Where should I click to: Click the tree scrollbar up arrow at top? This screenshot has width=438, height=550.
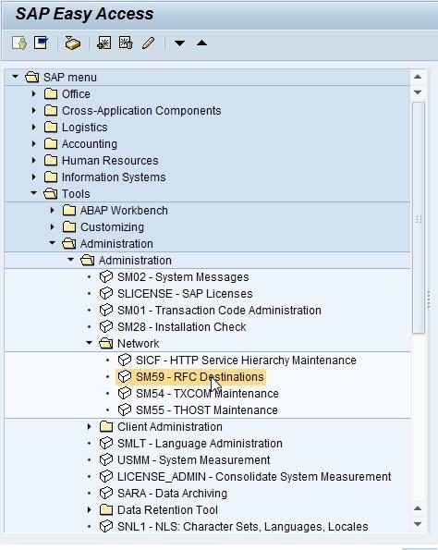[418, 77]
